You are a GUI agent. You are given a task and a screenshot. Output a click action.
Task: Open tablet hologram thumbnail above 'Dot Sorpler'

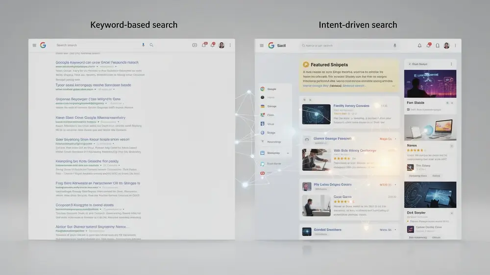pos(430,195)
